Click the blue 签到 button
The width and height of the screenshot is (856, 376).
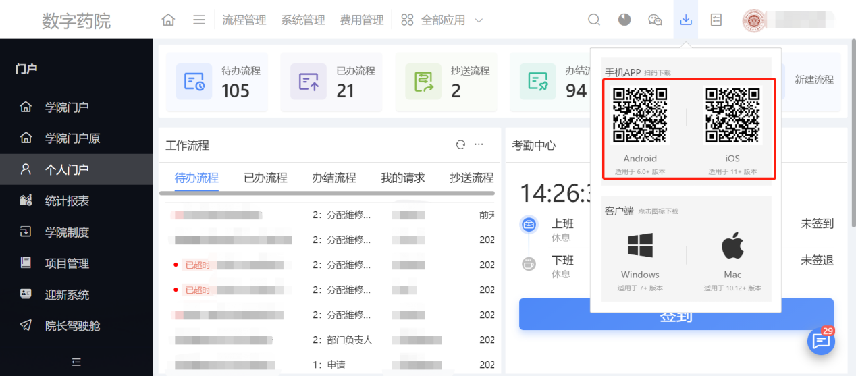676,315
